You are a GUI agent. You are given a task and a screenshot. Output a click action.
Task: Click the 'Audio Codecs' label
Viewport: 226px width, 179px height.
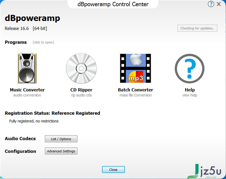[20, 138]
